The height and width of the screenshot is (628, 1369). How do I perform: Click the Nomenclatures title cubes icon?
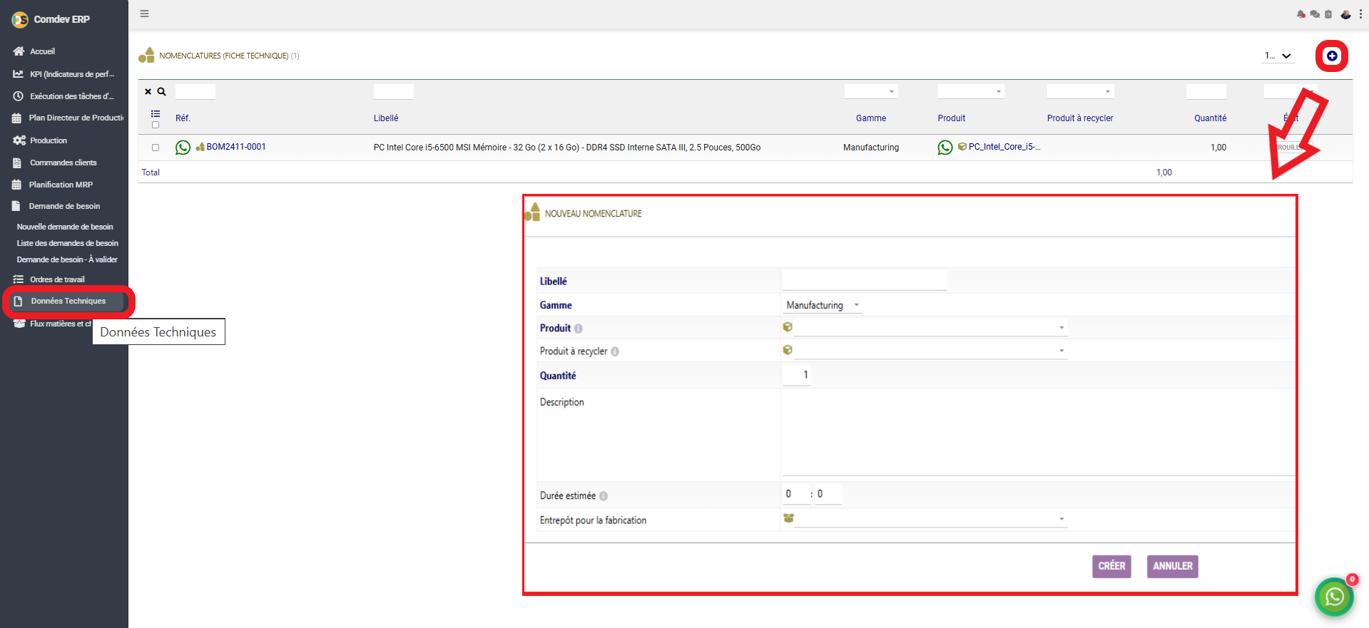[x=147, y=55]
